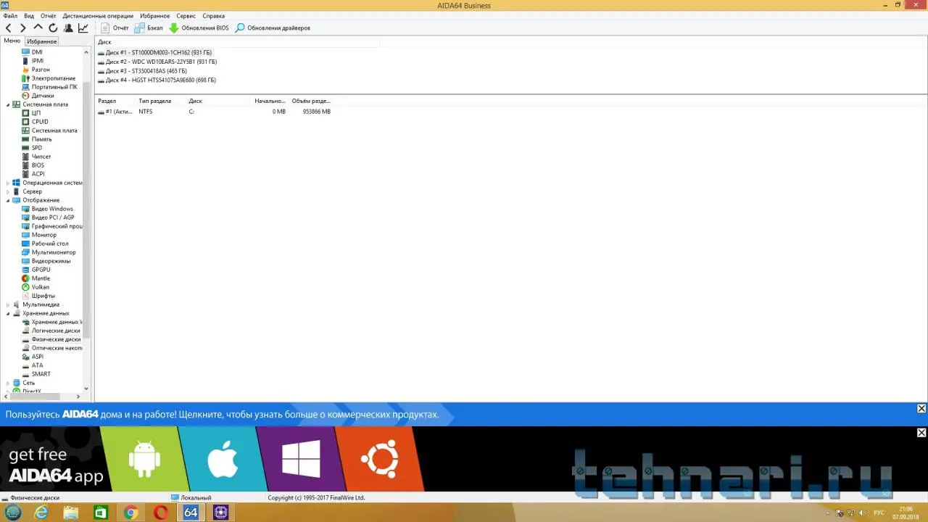
Task: Select SMART in the tree
Action: (x=41, y=374)
